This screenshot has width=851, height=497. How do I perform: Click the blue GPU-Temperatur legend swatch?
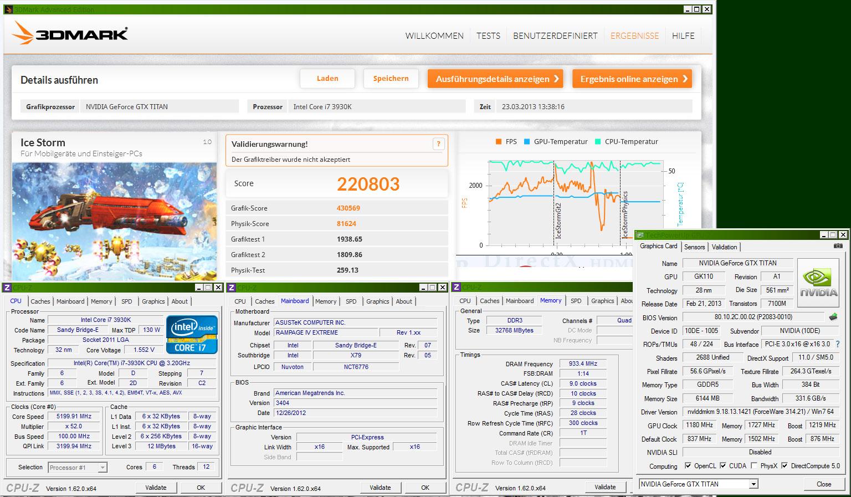coord(527,142)
